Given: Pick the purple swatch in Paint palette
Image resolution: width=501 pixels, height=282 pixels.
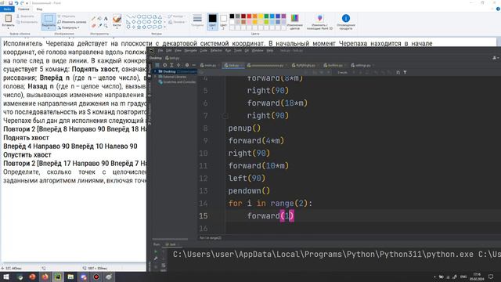Looking at the screenshot, I should [x=283, y=16].
